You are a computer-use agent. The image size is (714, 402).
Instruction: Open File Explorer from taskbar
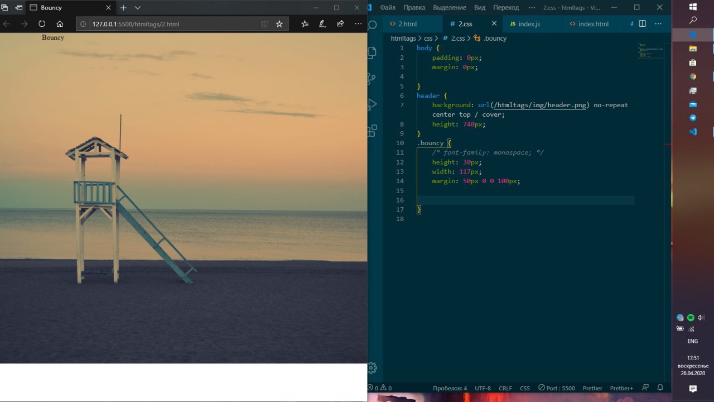point(693,49)
